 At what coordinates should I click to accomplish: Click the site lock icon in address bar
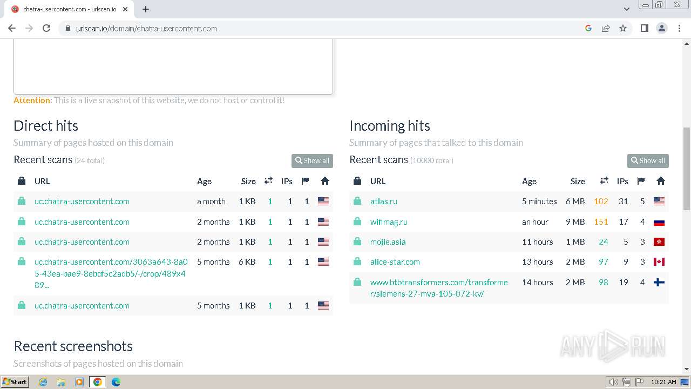coord(68,28)
